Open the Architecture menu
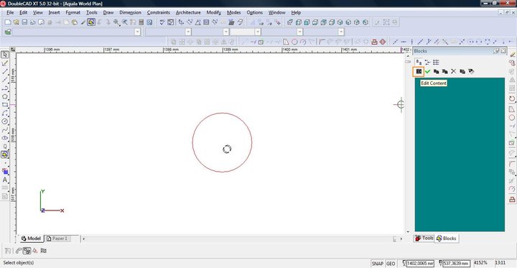Screen dimensions: 517x268 coord(188,12)
